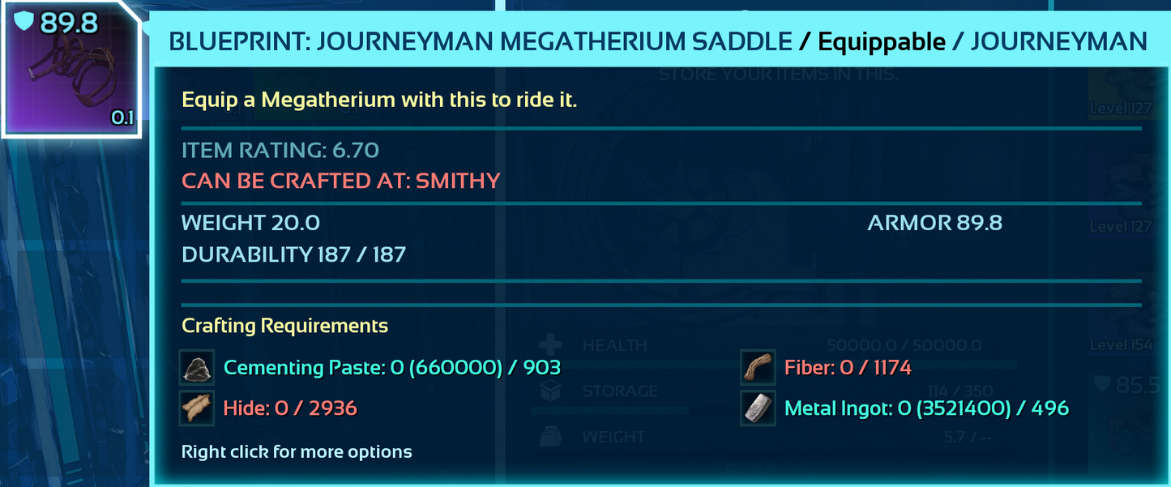Select the Metal Ingot resource icon

pos(757,408)
